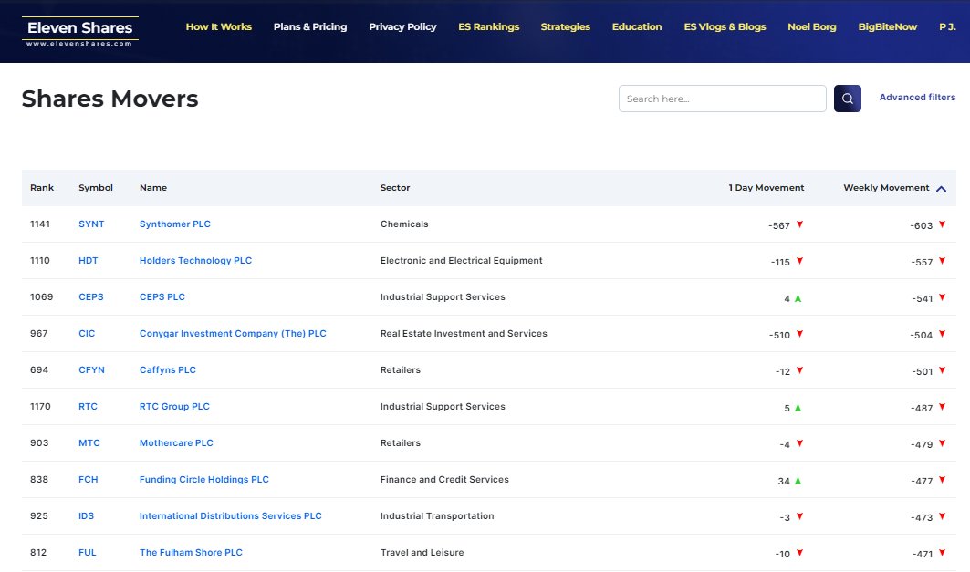Open Synthomer PLC link
Viewport: 970px width, 572px height.
[x=175, y=224]
